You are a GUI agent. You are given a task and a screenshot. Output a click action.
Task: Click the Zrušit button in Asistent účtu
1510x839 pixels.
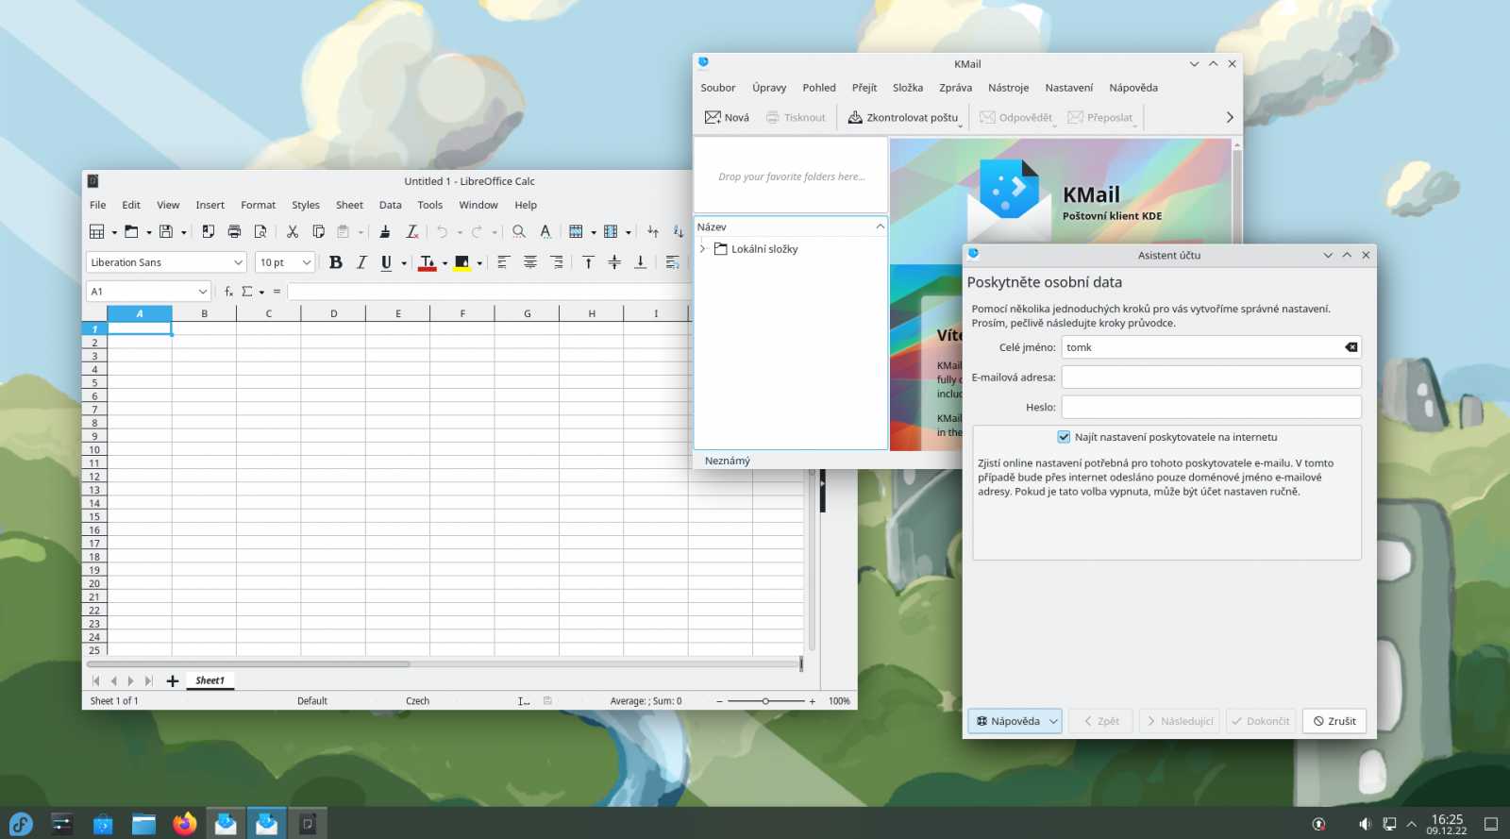[1334, 721]
